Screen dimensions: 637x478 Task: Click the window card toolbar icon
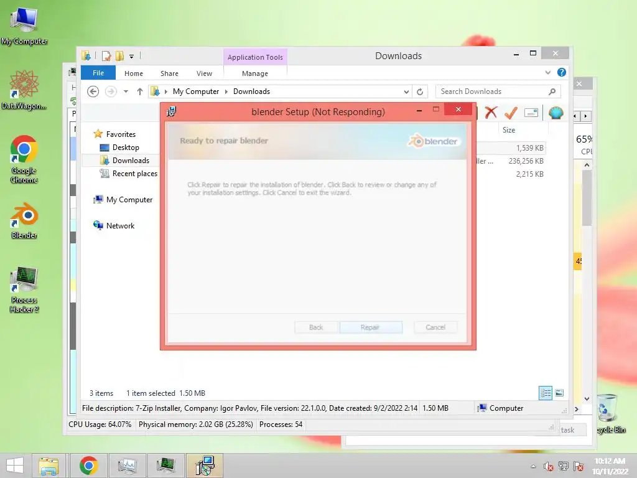tap(531, 113)
